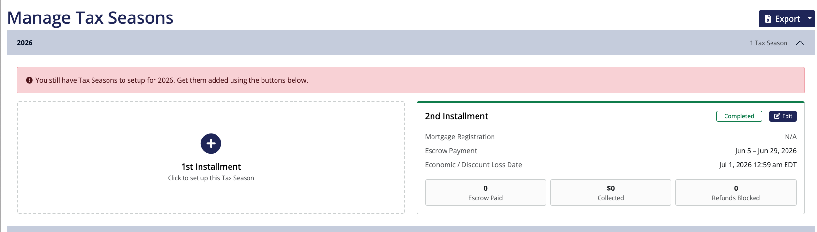Click the "1 Tax Season" count text
817x232 pixels.
point(769,43)
